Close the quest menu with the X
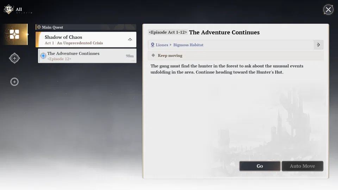This screenshot has width=338, height=190. (328, 9)
